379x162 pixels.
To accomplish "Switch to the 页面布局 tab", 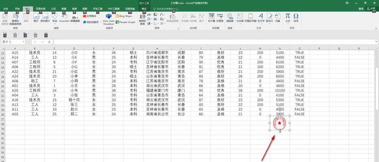I will click(41, 8).
